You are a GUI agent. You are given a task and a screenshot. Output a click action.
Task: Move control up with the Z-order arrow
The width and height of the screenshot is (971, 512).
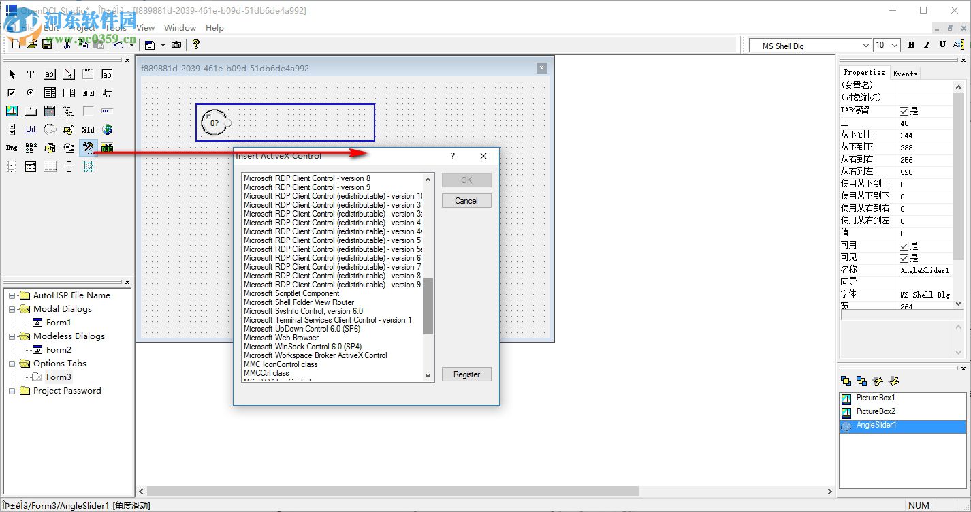pos(878,381)
